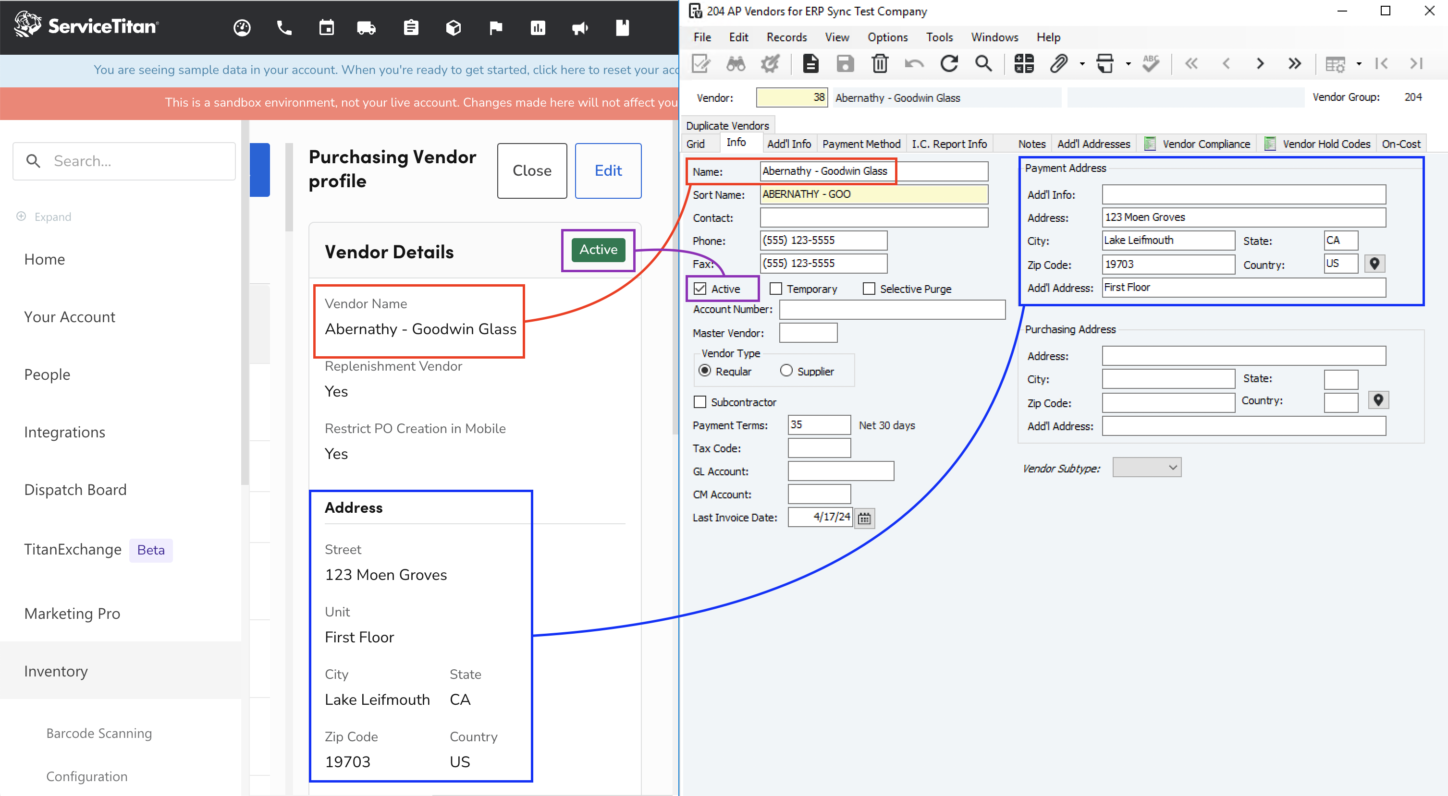Click the ABC spell check icon

(x=1151, y=63)
